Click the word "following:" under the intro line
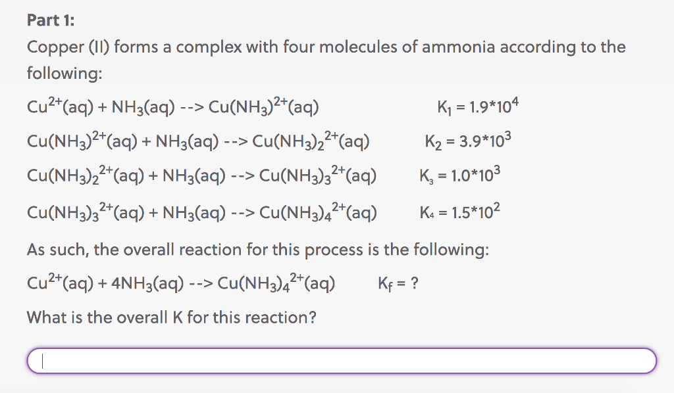 pos(65,74)
